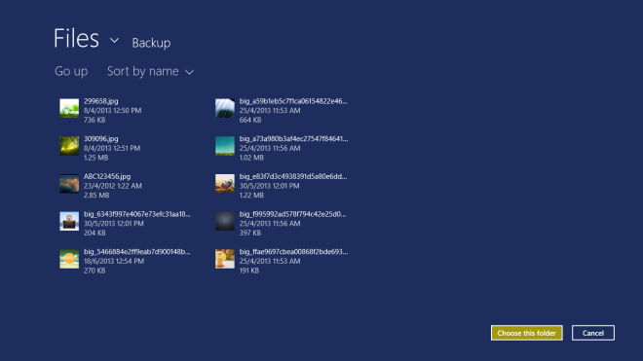This screenshot has height=361, width=643.
Task: Select the big_6343f997 briefcase image thumbnail
Action: pos(69,221)
